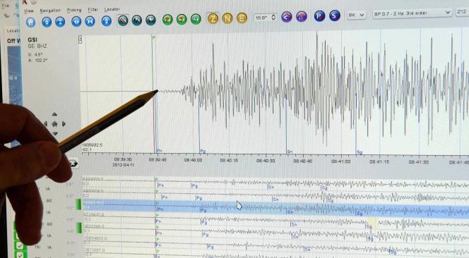Click the 08:39:45 time axis label
The height and width of the screenshot is (258, 469).
158,160
